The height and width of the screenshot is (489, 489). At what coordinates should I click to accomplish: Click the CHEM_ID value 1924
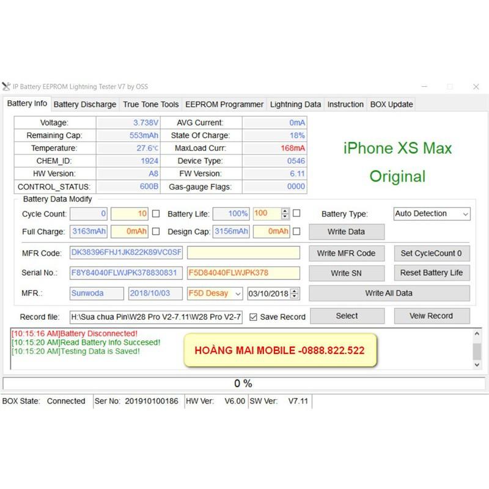point(128,161)
